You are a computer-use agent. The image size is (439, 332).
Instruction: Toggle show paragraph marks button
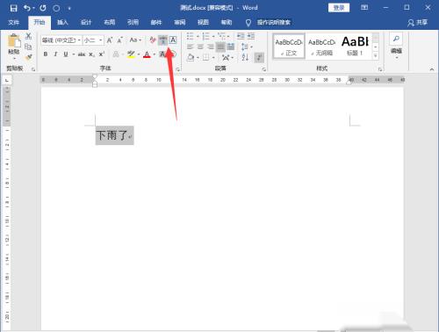tap(259, 57)
